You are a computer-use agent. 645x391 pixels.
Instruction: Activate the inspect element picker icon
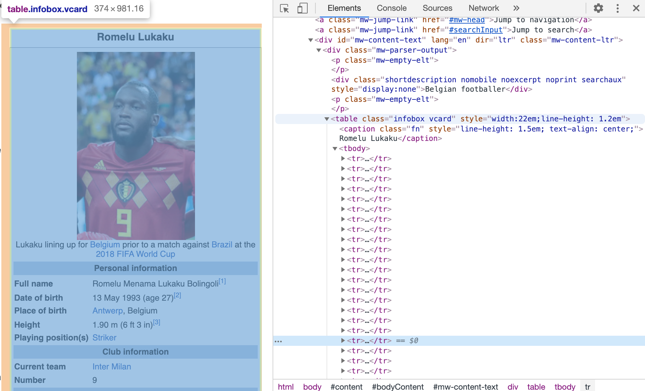coord(284,8)
